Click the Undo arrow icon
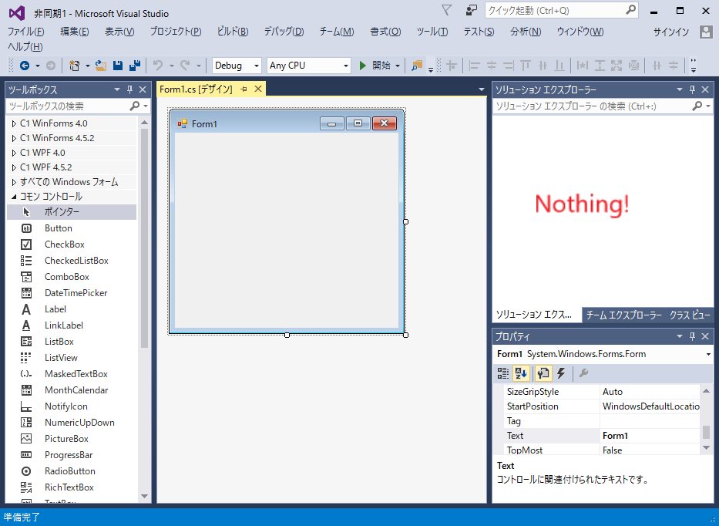 [158, 66]
